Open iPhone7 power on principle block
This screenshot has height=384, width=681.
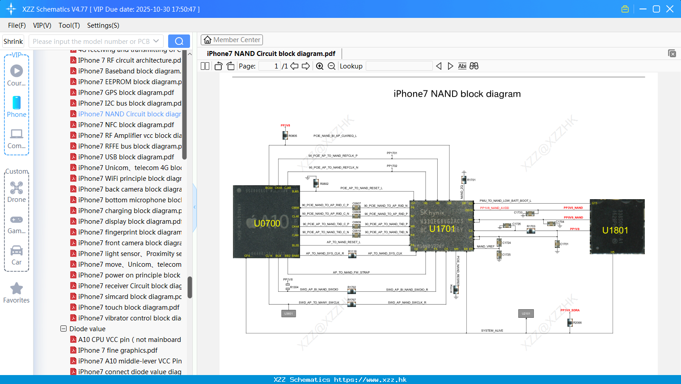click(125, 275)
